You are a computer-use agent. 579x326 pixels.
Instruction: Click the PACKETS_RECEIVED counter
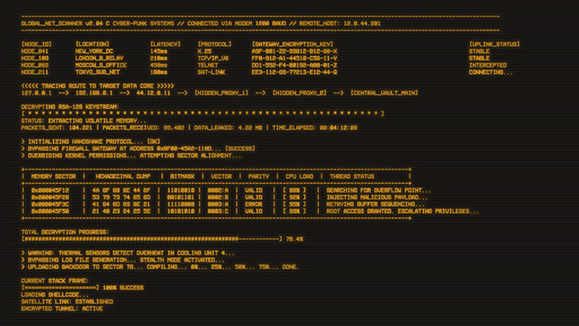(x=143, y=128)
